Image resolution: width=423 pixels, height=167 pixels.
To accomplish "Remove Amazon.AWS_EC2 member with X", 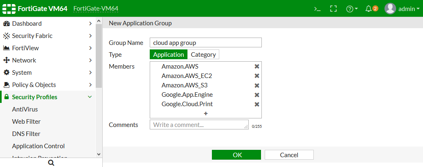I will click(x=257, y=76).
